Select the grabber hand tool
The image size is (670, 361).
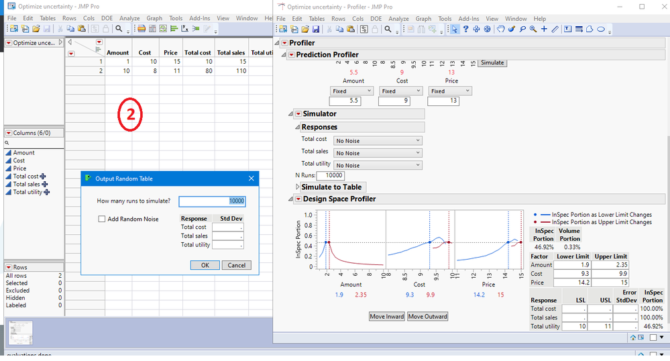click(x=500, y=29)
